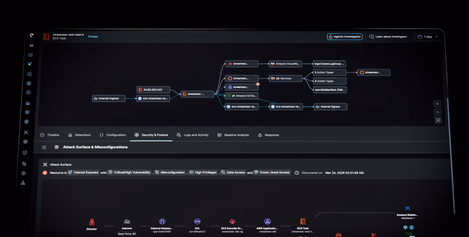Image resolution: width=469 pixels, height=237 pixels.
Task: Open the SS workspace item in sidebar
Action: [31, 46]
